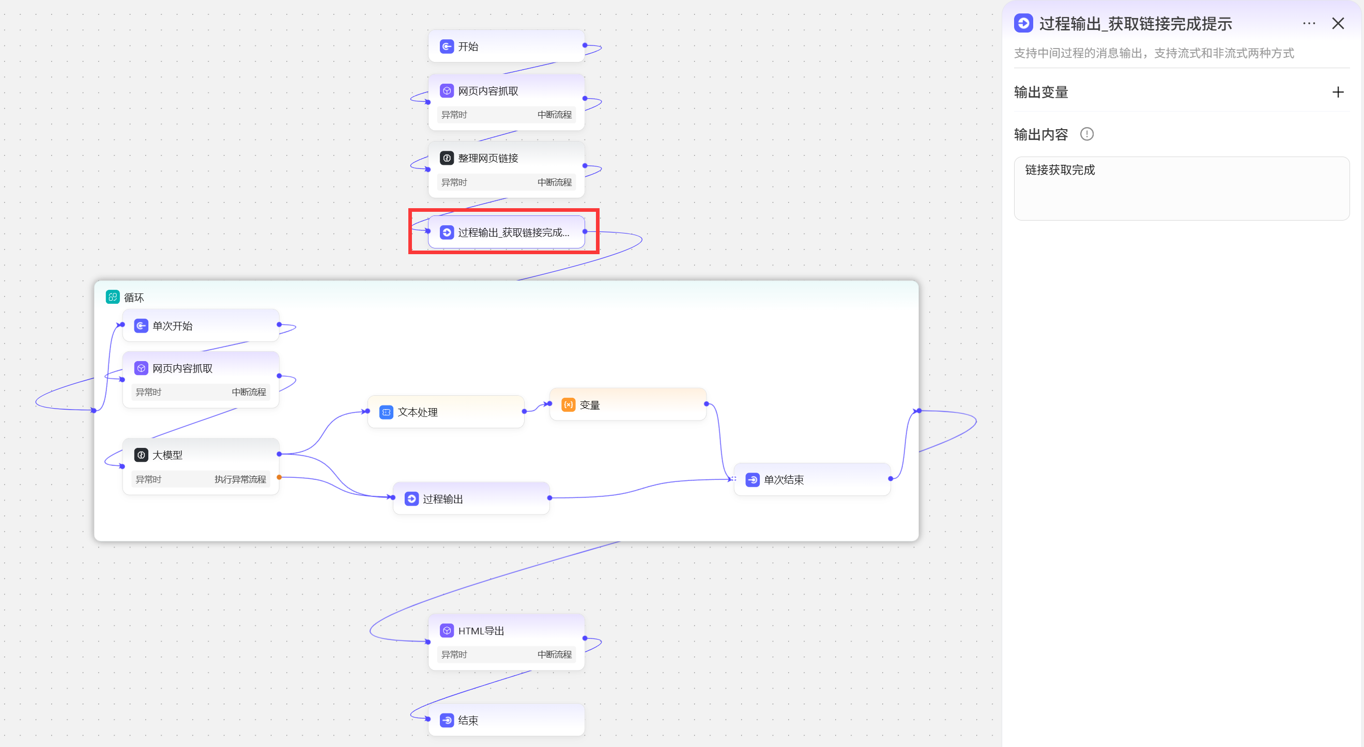
Task: Click the 开始 node icon
Action: (447, 46)
